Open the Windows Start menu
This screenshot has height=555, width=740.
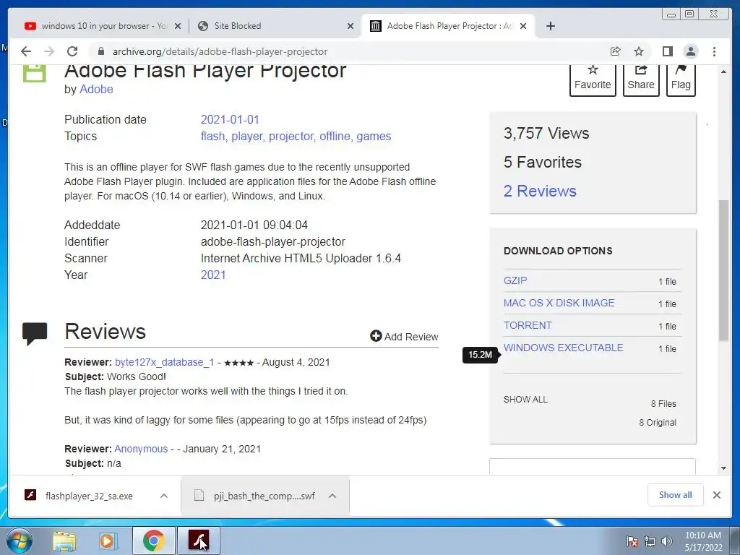[20, 541]
